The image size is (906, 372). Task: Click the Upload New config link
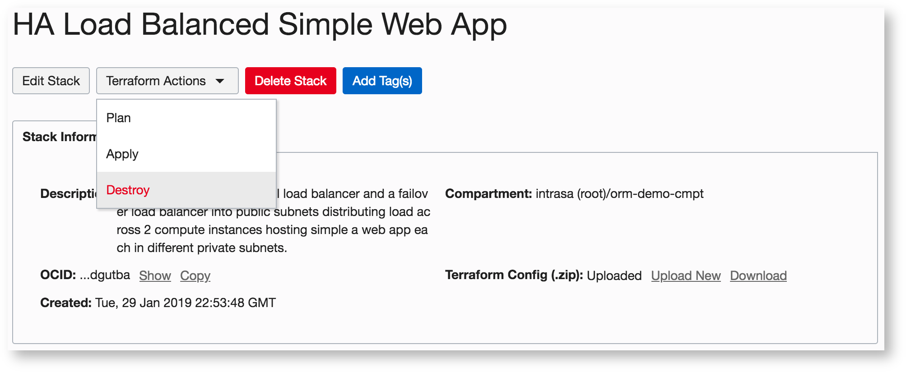686,276
